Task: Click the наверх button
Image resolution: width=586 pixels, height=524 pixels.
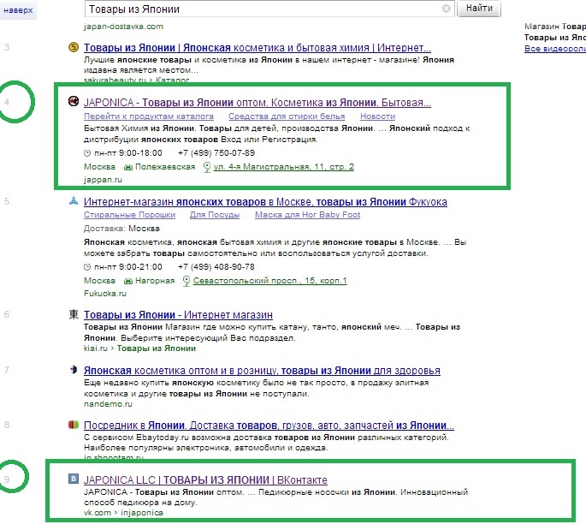Action: click(18, 10)
